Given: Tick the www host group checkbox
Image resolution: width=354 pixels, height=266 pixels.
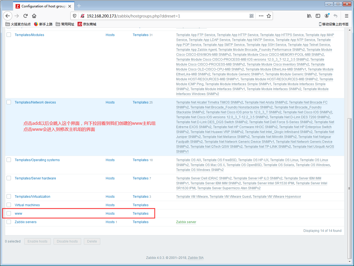Looking at the screenshot, I should (9, 213).
